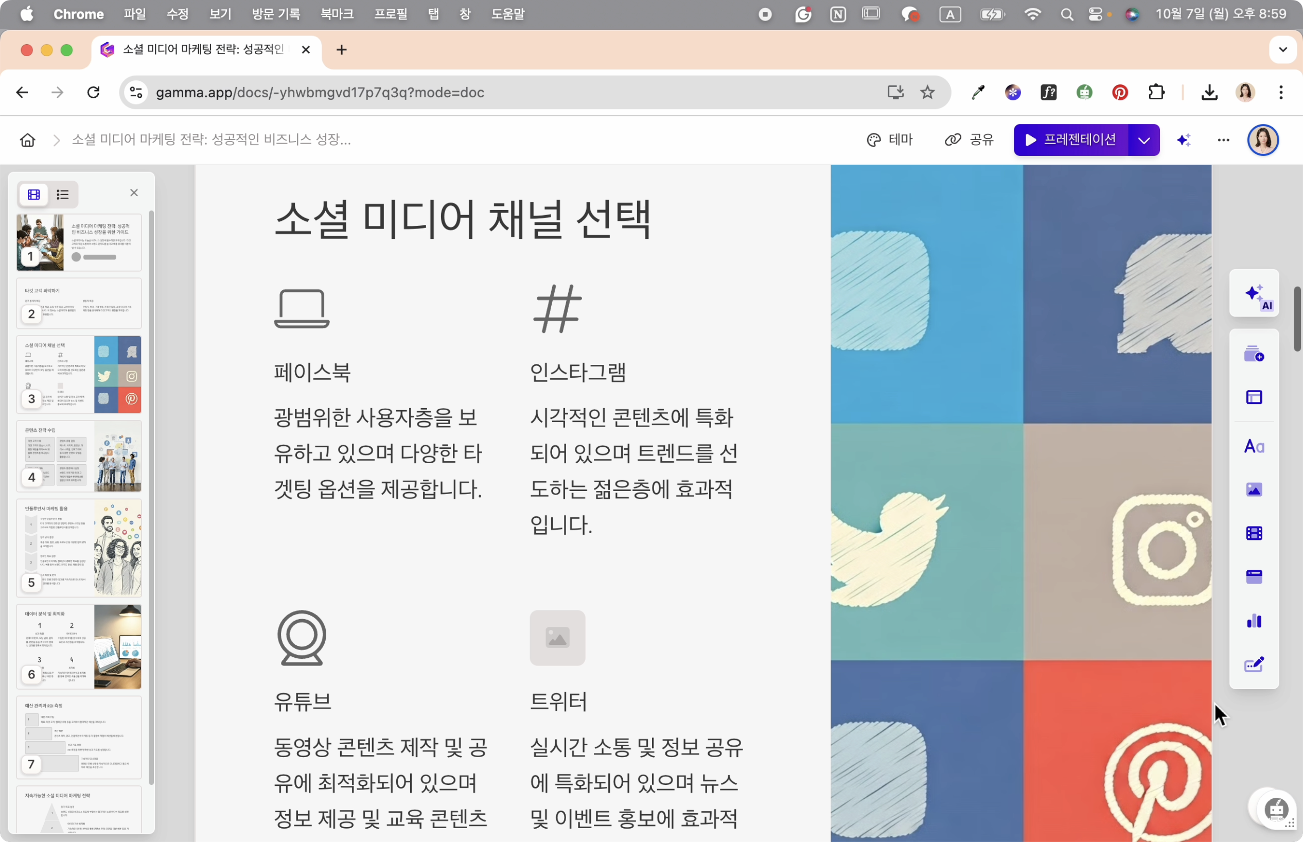The image size is (1303, 842).
Task: Open the user profile avatar in Gamma header
Action: (1262, 140)
